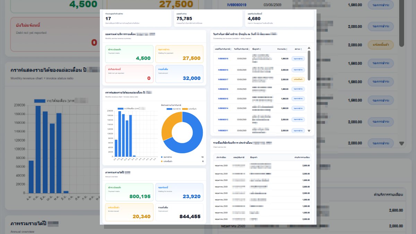Click the 03/06/2569 date in IV69060016 row
The height and width of the screenshot is (234, 416).
[x=242, y=89]
